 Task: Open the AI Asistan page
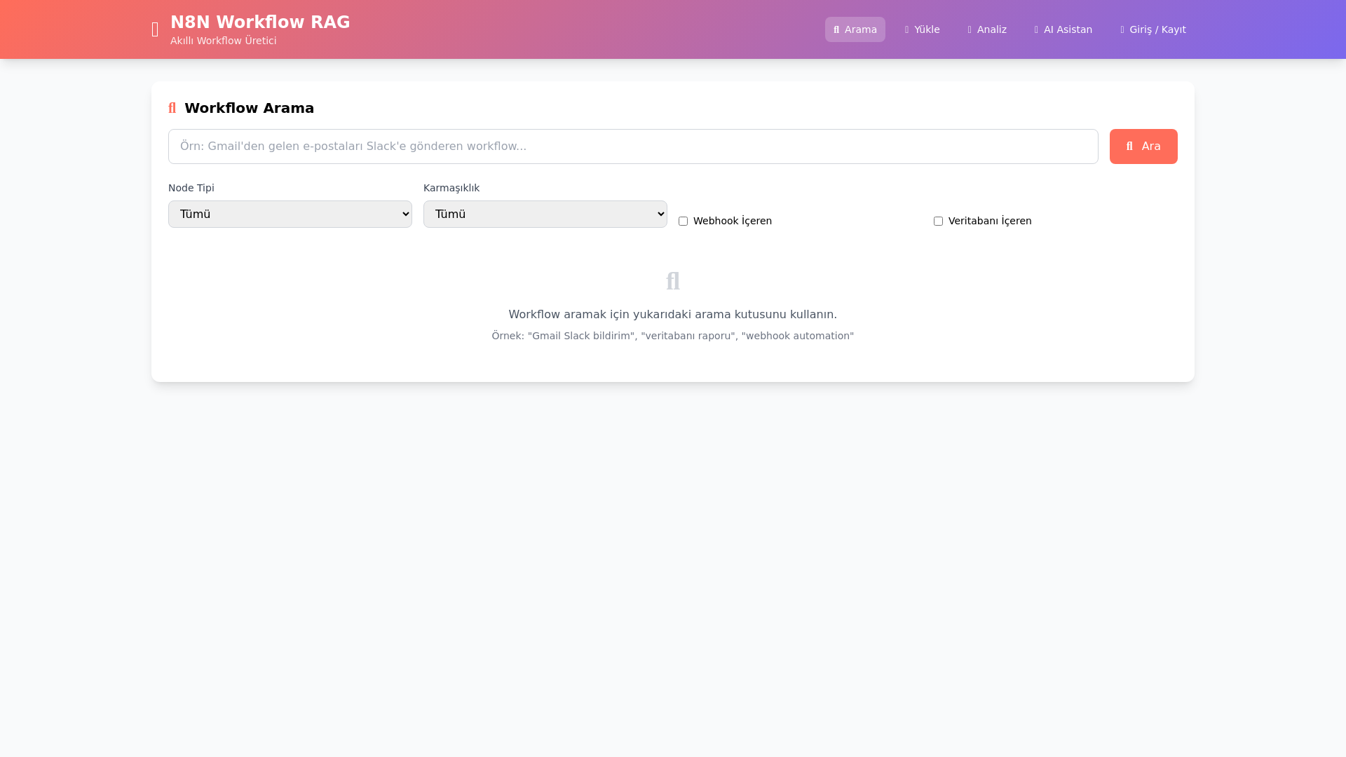pyautogui.click(x=1063, y=29)
